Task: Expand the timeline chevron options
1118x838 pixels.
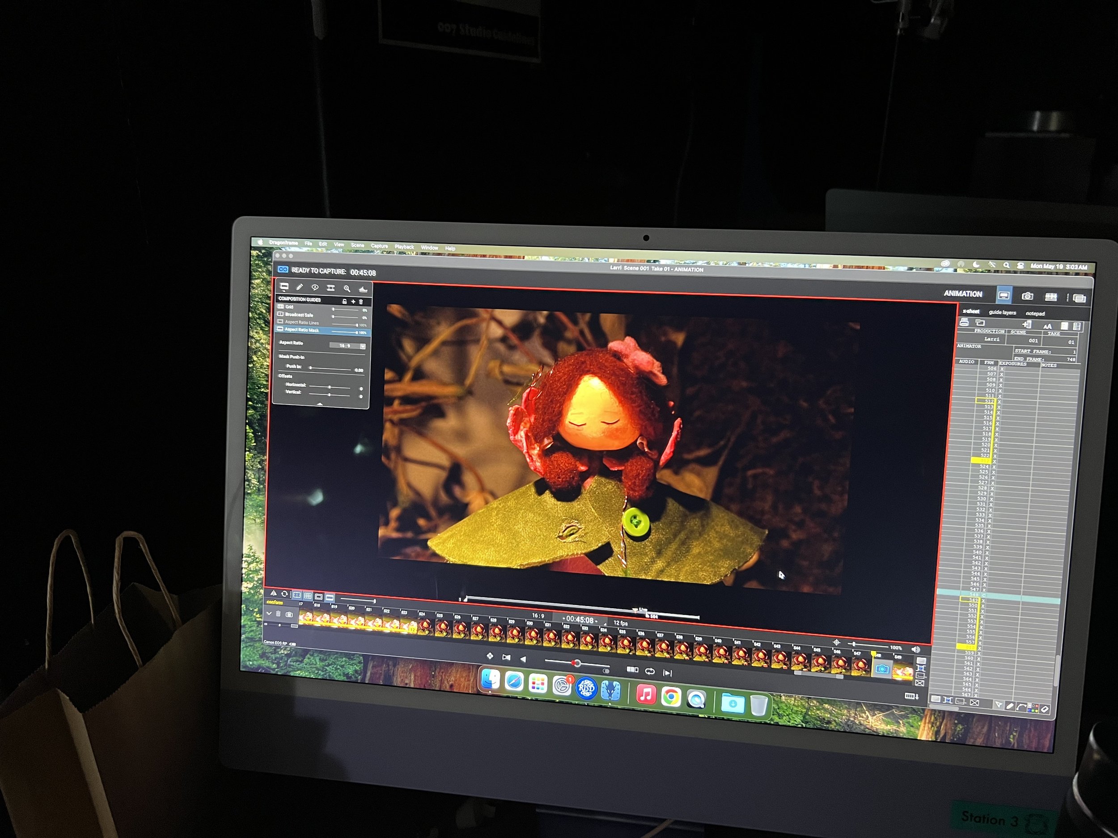Action: pyautogui.click(x=269, y=613)
